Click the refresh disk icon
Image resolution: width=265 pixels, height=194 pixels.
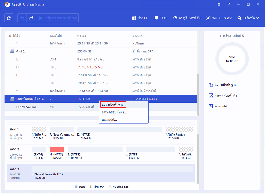coord(9,18)
